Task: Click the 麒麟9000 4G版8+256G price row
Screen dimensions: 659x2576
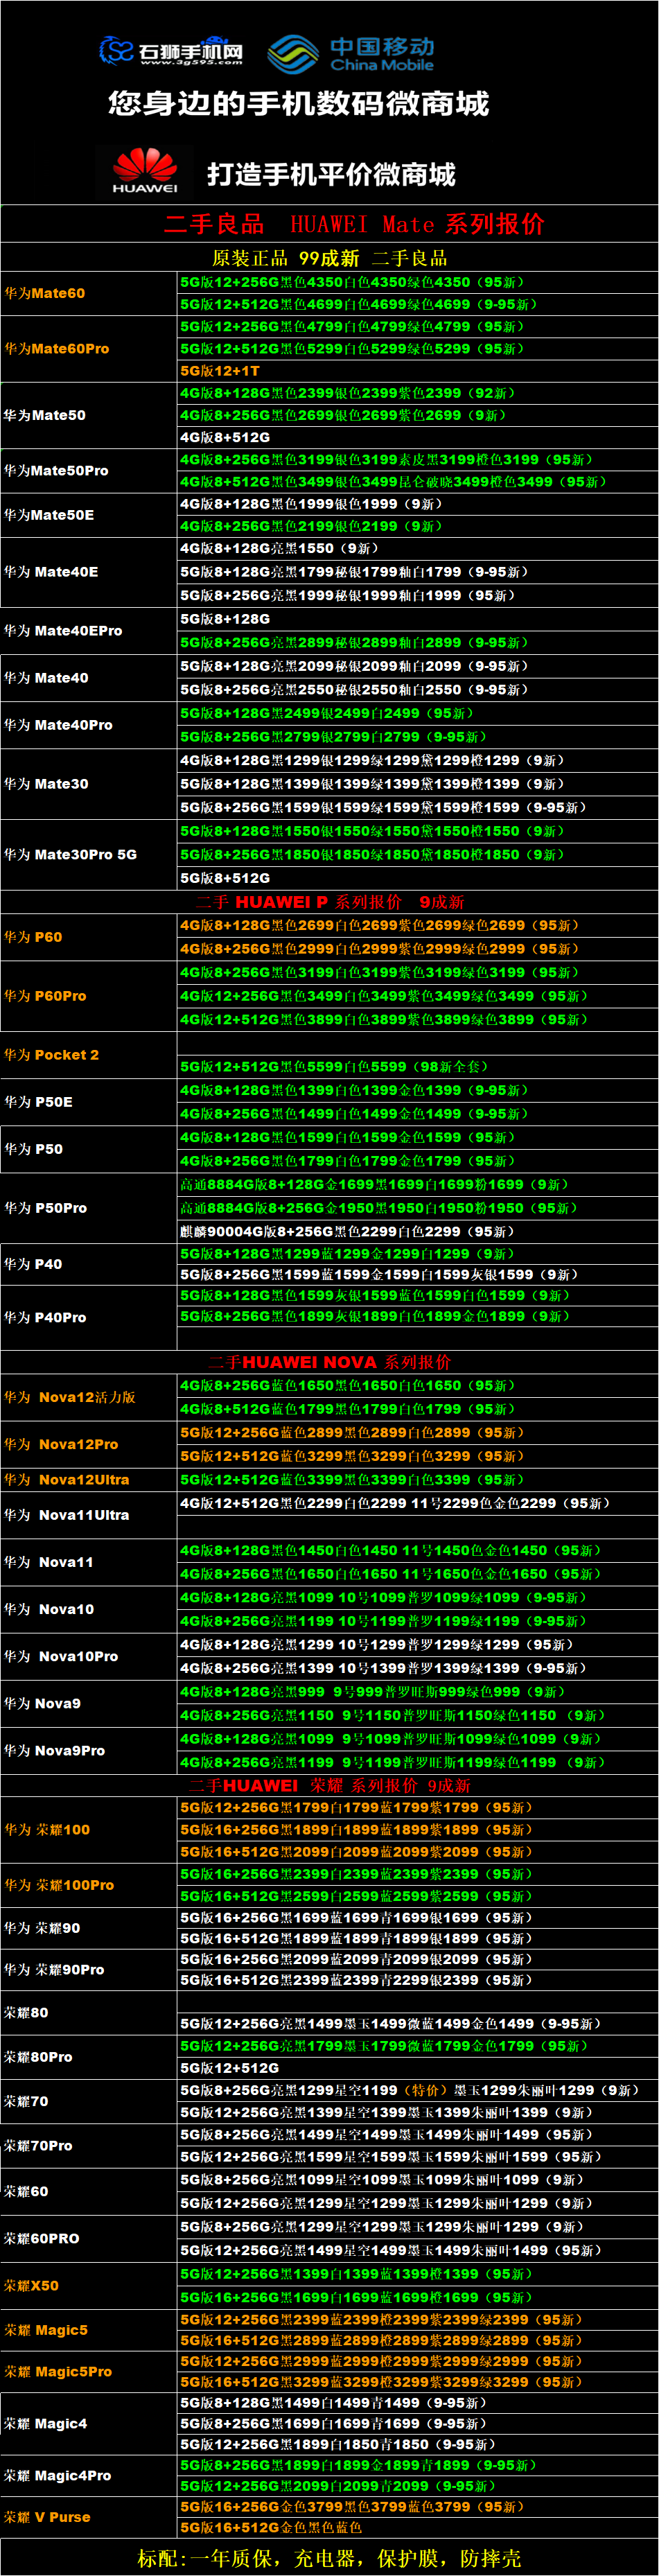Action: (x=417, y=1232)
